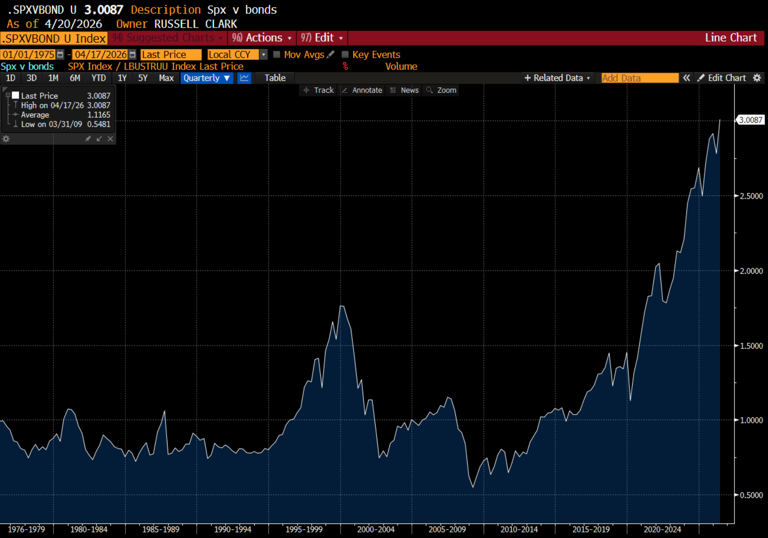Minimize legend with the arrow icon
Image resolution: width=768 pixels, height=538 pixels.
click(99, 139)
